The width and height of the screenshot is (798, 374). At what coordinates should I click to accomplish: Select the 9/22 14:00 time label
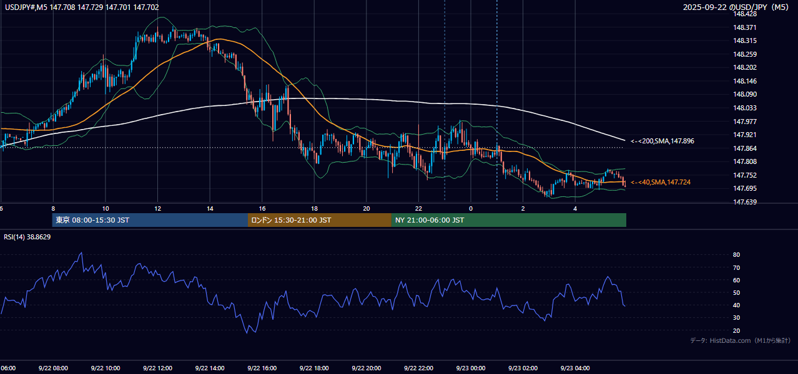click(210, 368)
